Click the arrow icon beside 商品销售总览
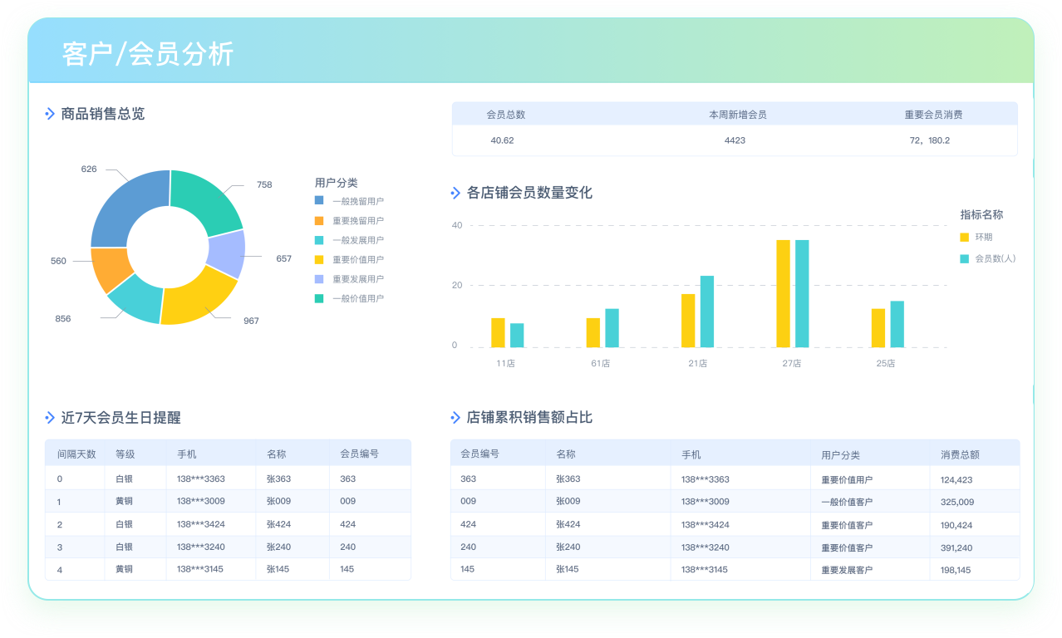Screen dimensions: 1062x638 point(50,114)
